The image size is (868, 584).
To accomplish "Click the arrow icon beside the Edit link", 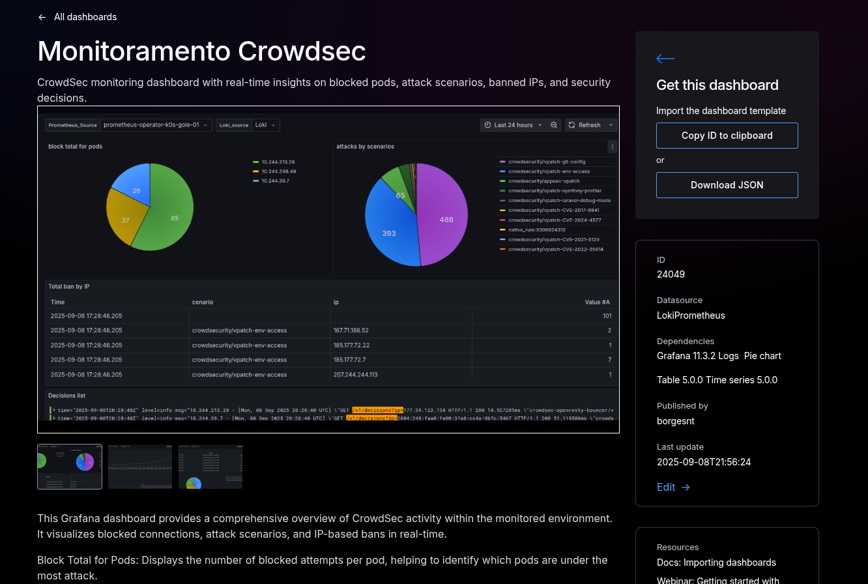I will pos(686,487).
